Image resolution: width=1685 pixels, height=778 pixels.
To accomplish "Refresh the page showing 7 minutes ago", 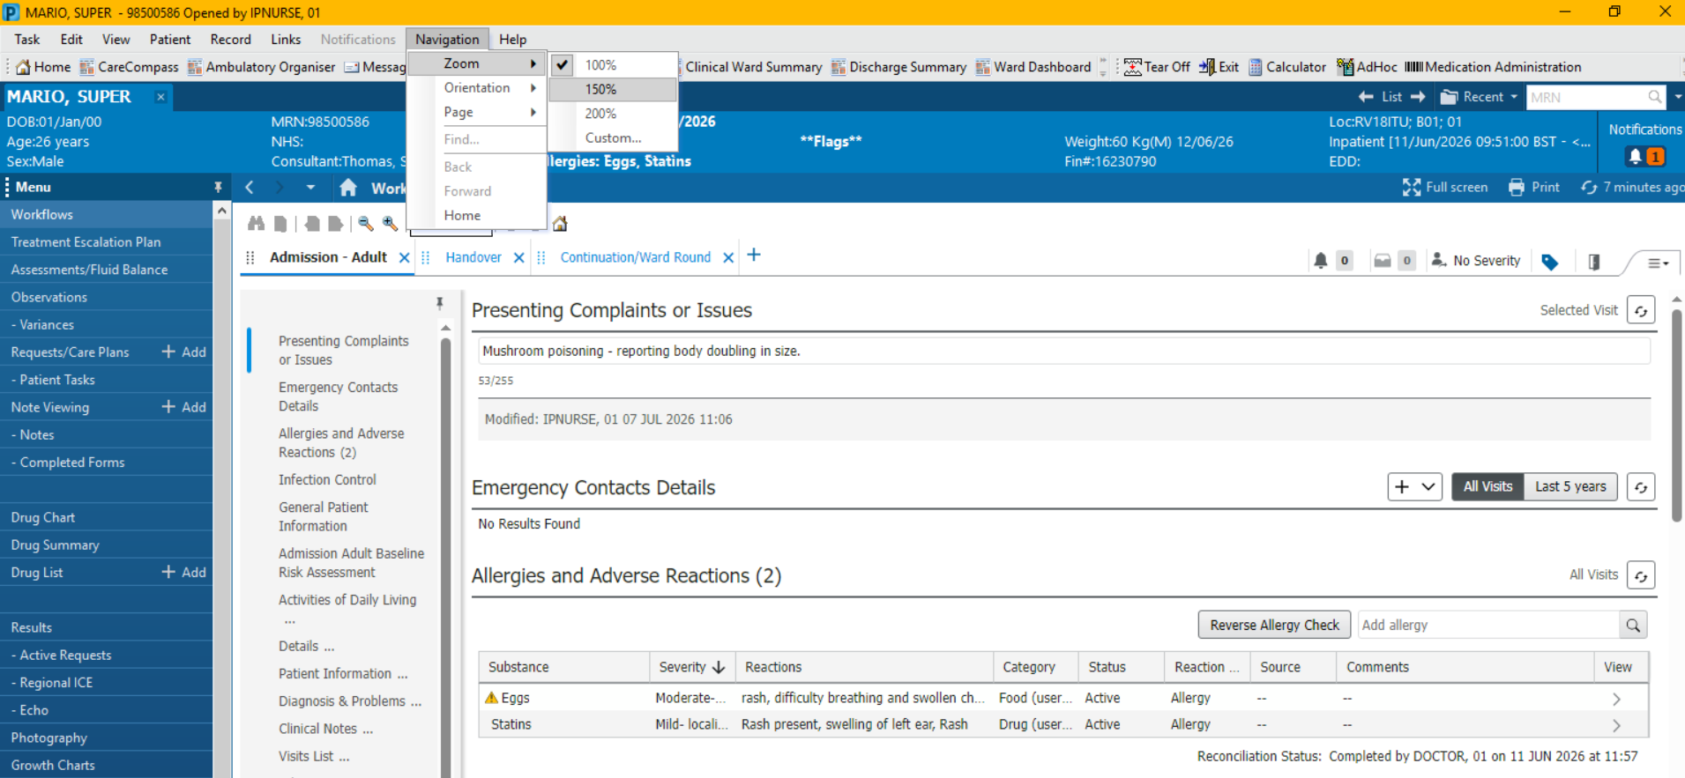I will [1631, 188].
